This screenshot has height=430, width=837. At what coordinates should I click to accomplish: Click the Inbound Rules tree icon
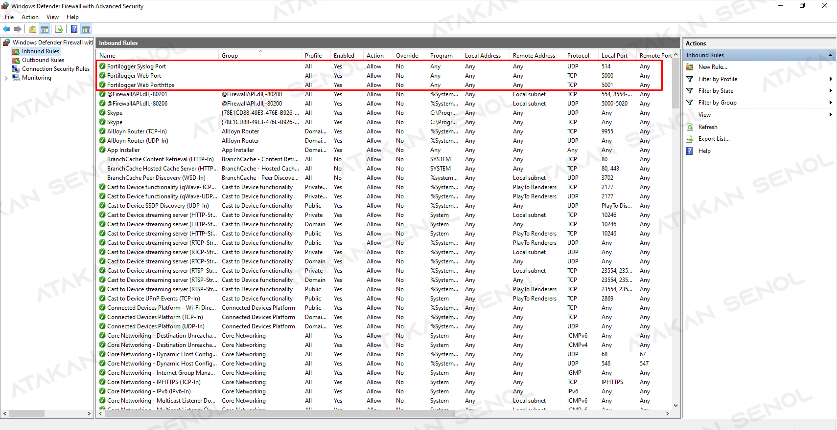point(16,51)
